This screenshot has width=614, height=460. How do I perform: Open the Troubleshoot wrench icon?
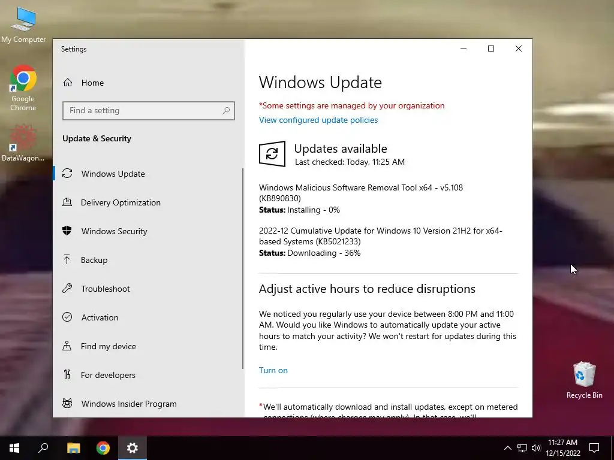(67, 288)
